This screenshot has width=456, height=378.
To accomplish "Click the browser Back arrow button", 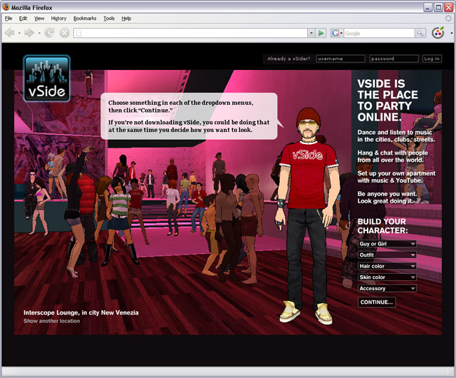I will pos(10,33).
